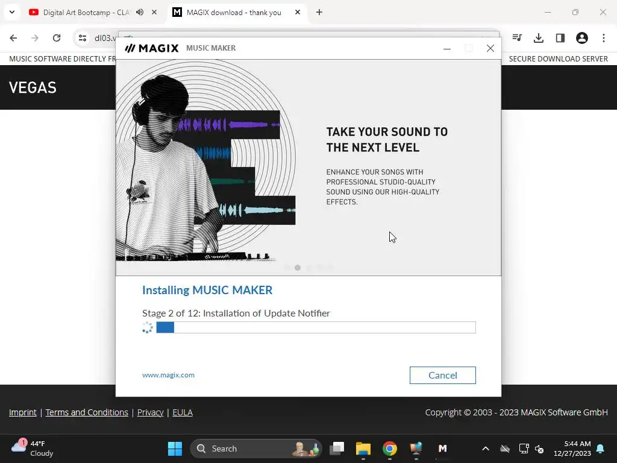Viewport: 617px width, 463px height.
Task: Close the Digital Art Bootcamp tab
Action: click(154, 12)
